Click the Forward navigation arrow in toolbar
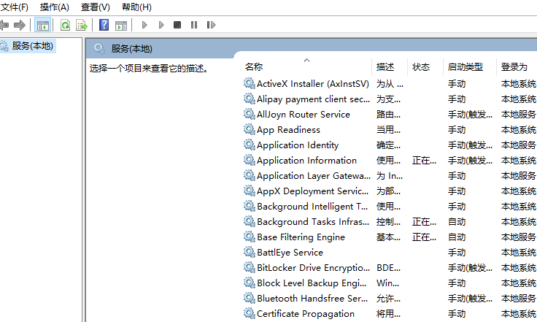Viewport: 537px width, 322px height. 20,25
